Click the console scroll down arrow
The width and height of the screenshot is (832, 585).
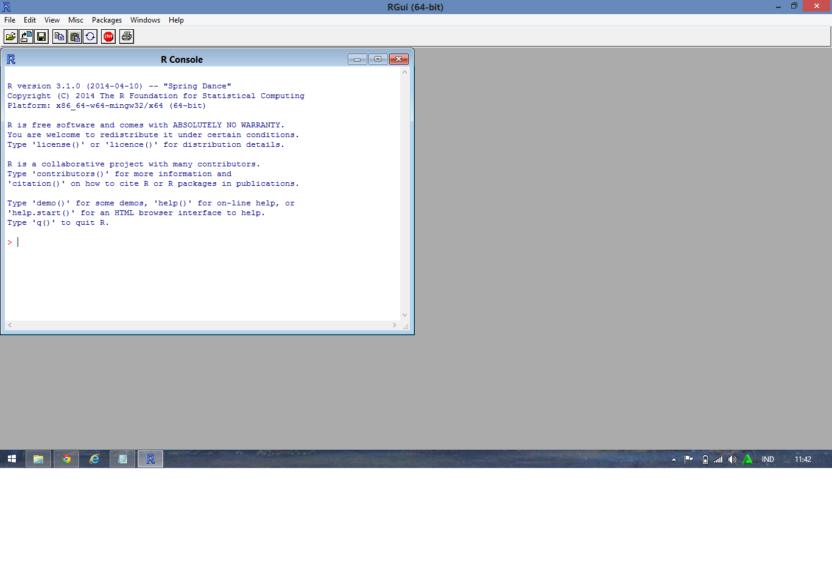pos(404,315)
